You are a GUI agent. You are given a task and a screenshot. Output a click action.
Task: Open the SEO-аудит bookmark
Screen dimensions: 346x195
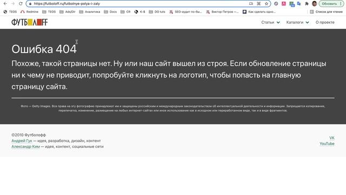(x=185, y=12)
